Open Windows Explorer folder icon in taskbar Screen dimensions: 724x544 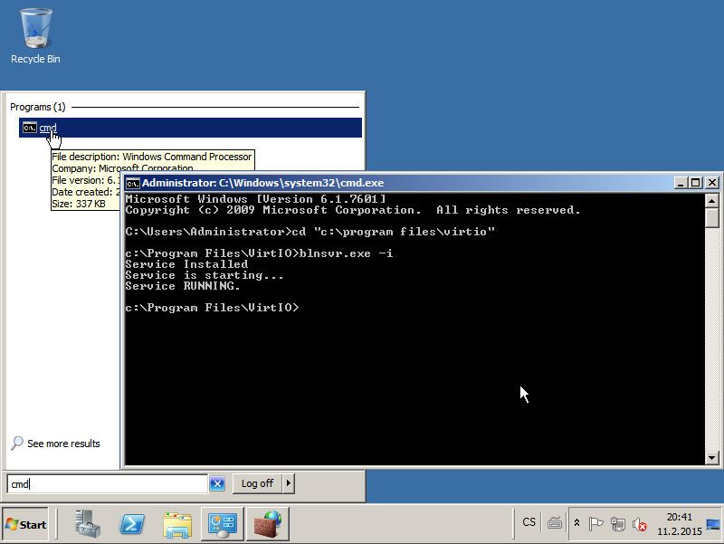177,524
